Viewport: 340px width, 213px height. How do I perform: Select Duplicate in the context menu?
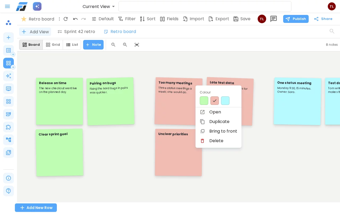click(x=218, y=122)
